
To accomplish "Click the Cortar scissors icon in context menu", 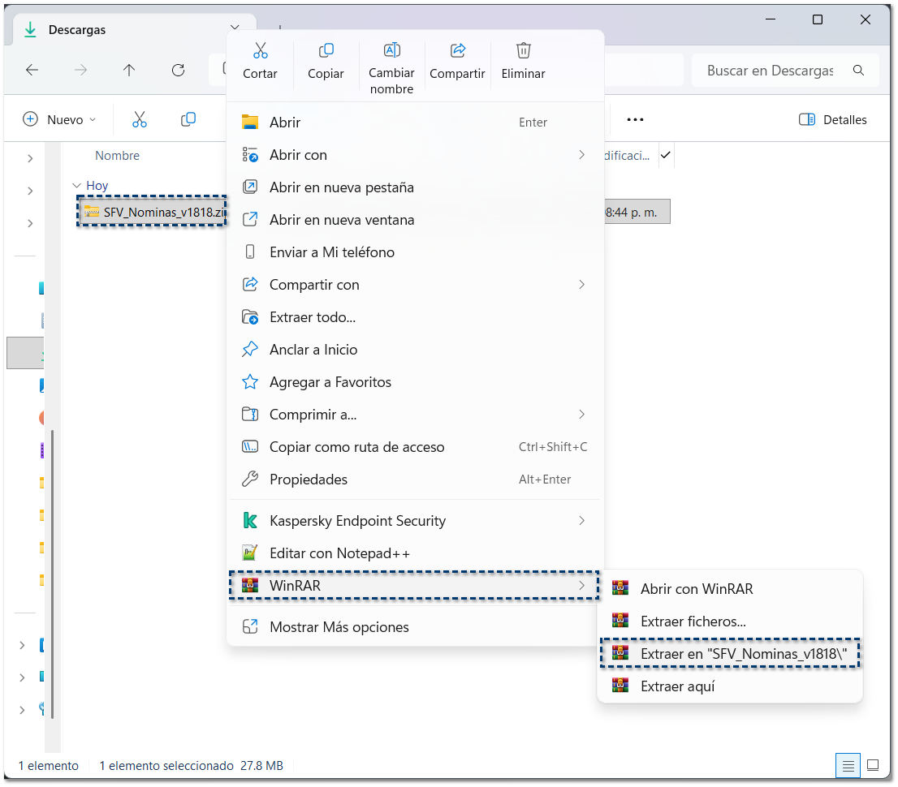I will (260, 52).
